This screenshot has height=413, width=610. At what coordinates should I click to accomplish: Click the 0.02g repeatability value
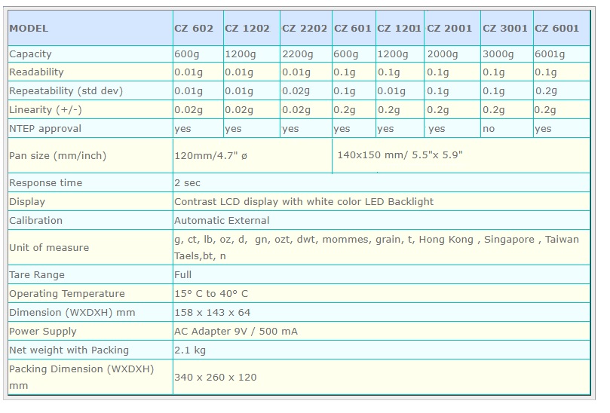pyautogui.click(x=296, y=91)
